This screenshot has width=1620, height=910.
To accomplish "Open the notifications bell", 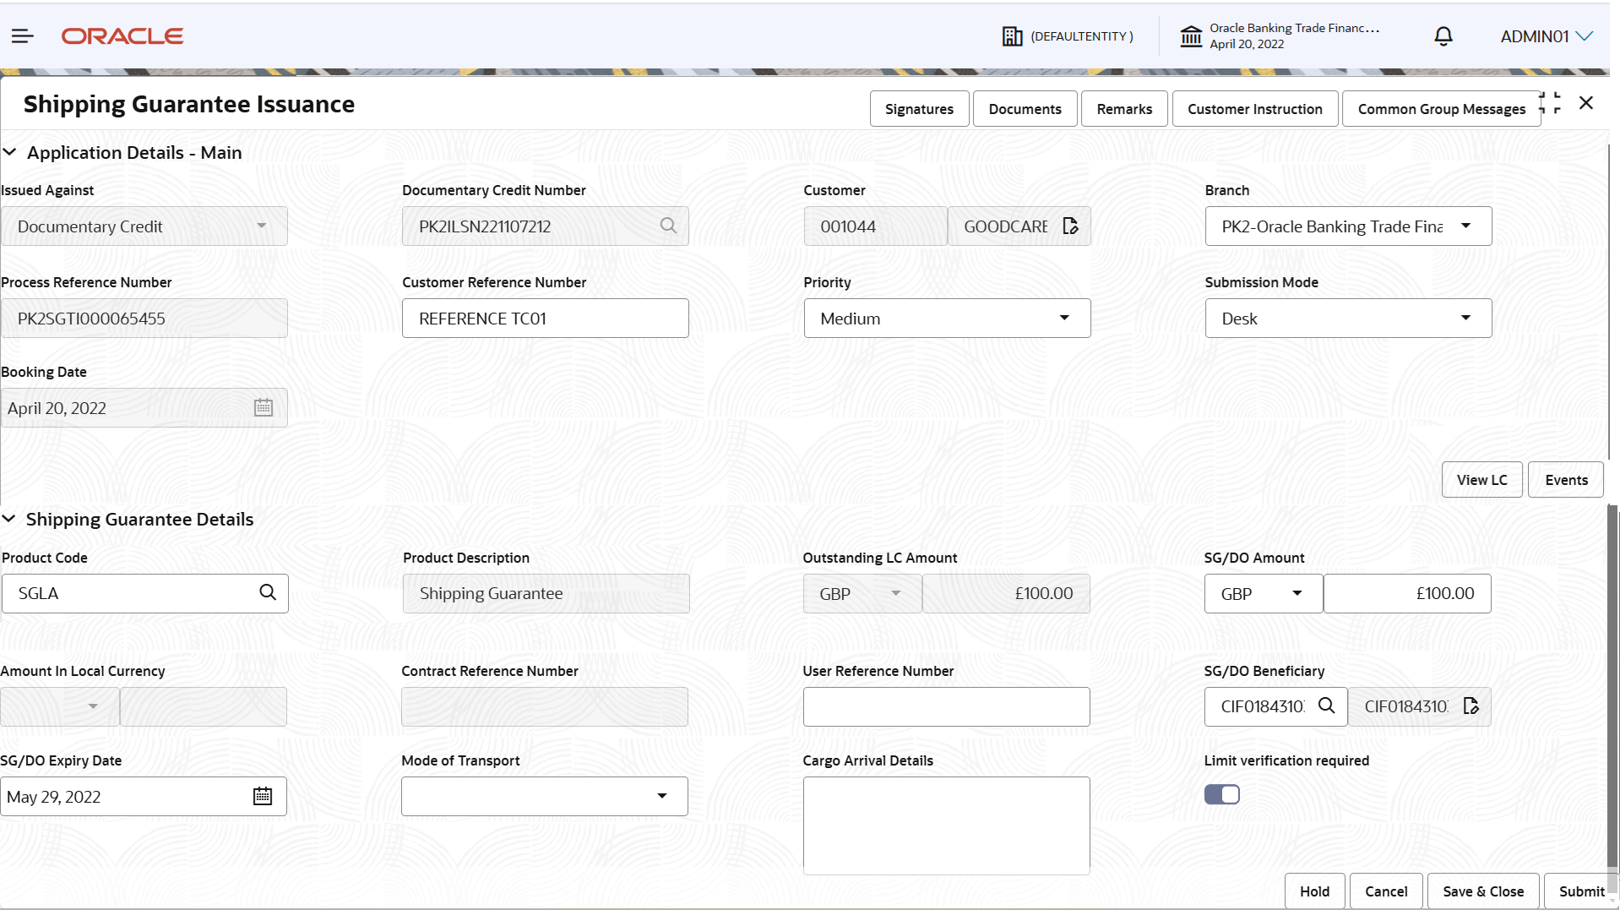I will click(x=1442, y=36).
